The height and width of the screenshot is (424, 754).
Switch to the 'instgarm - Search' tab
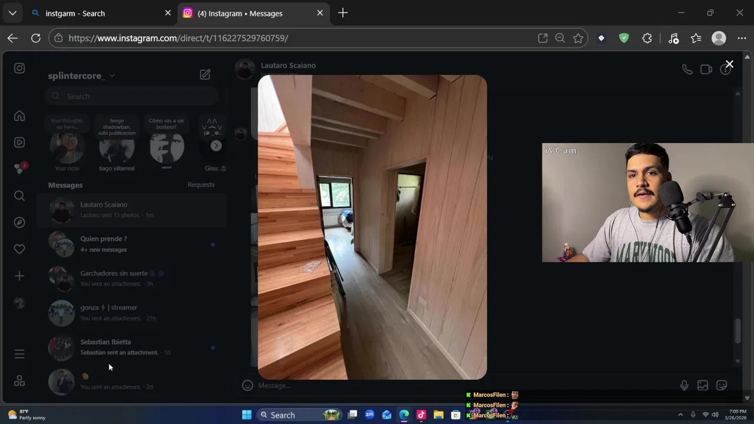point(100,13)
